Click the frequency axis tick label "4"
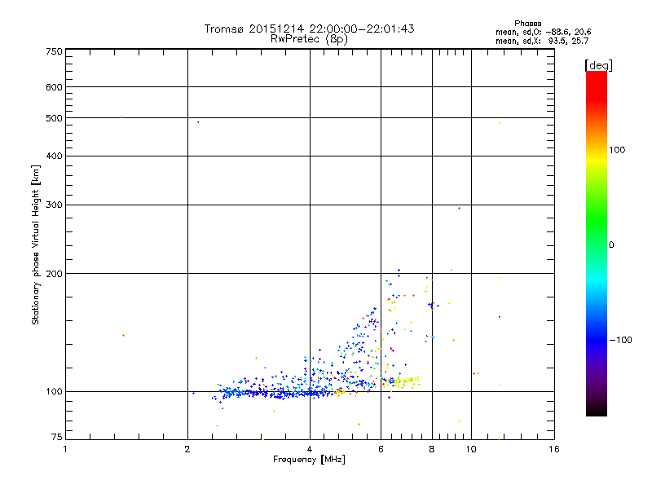Viewport: 652px width, 489px height. click(x=310, y=449)
